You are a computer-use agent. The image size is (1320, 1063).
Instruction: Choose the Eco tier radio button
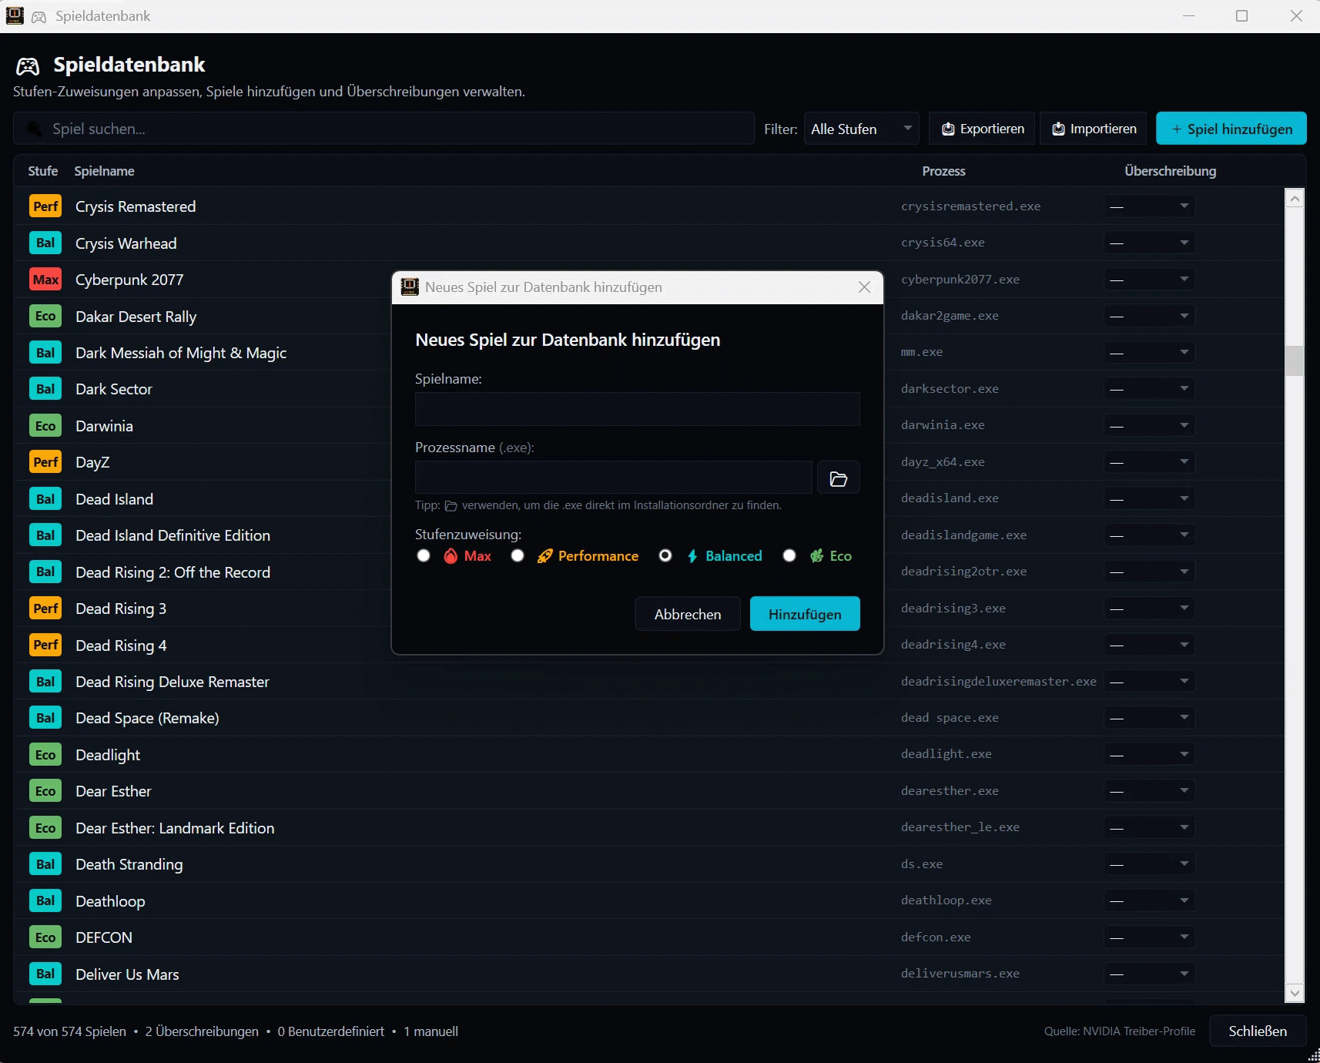click(789, 556)
